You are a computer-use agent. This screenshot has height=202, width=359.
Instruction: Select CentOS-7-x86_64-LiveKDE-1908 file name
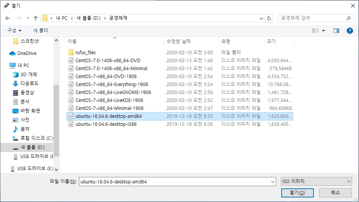coord(109,100)
